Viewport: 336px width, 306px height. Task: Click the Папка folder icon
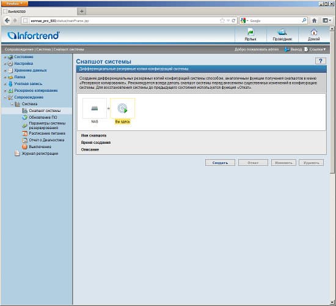10,77
